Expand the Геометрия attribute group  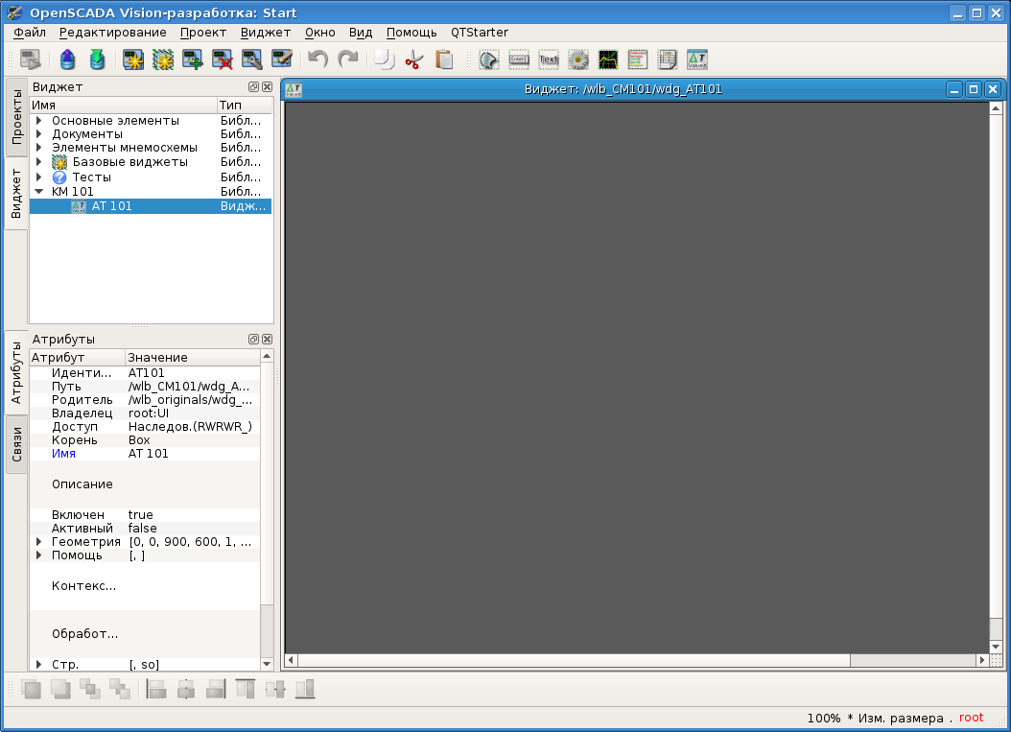39,542
